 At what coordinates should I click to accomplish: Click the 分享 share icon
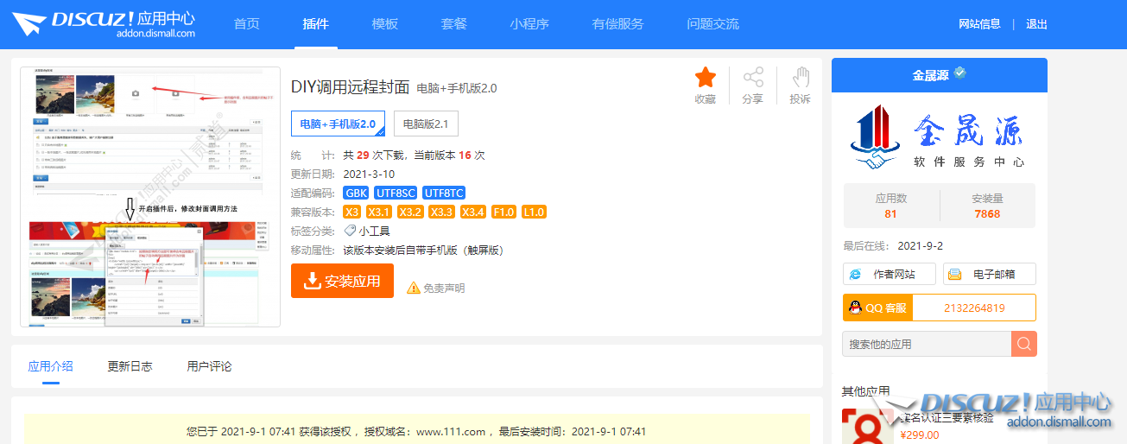(x=753, y=78)
